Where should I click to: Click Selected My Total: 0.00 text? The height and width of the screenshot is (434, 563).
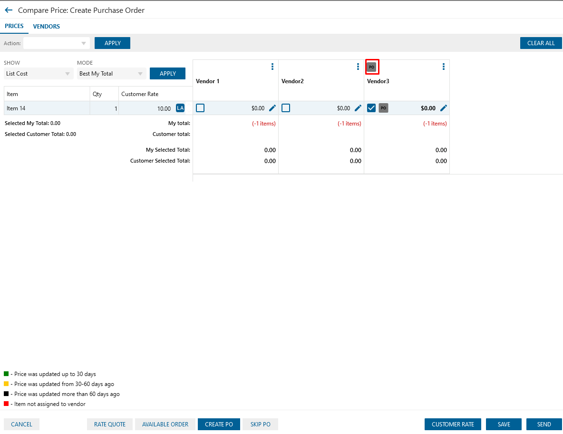(x=32, y=123)
